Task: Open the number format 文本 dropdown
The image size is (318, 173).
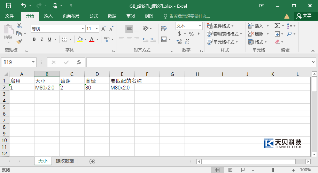Action: click(x=200, y=26)
